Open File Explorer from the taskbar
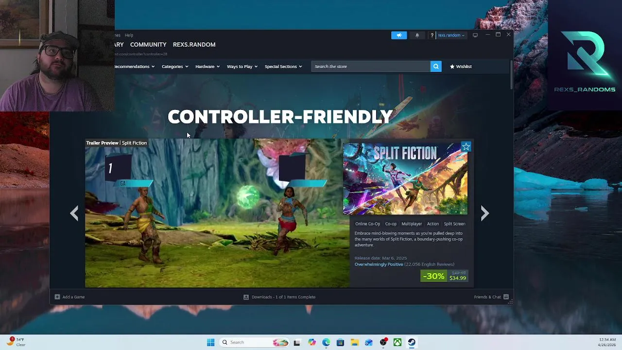The height and width of the screenshot is (350, 622). [354, 342]
